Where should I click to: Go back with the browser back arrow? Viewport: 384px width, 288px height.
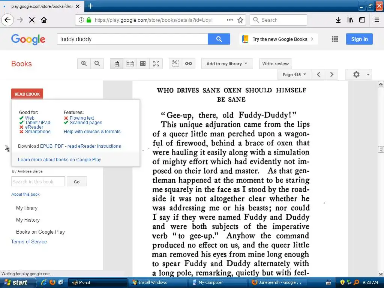pyautogui.click(x=7, y=20)
